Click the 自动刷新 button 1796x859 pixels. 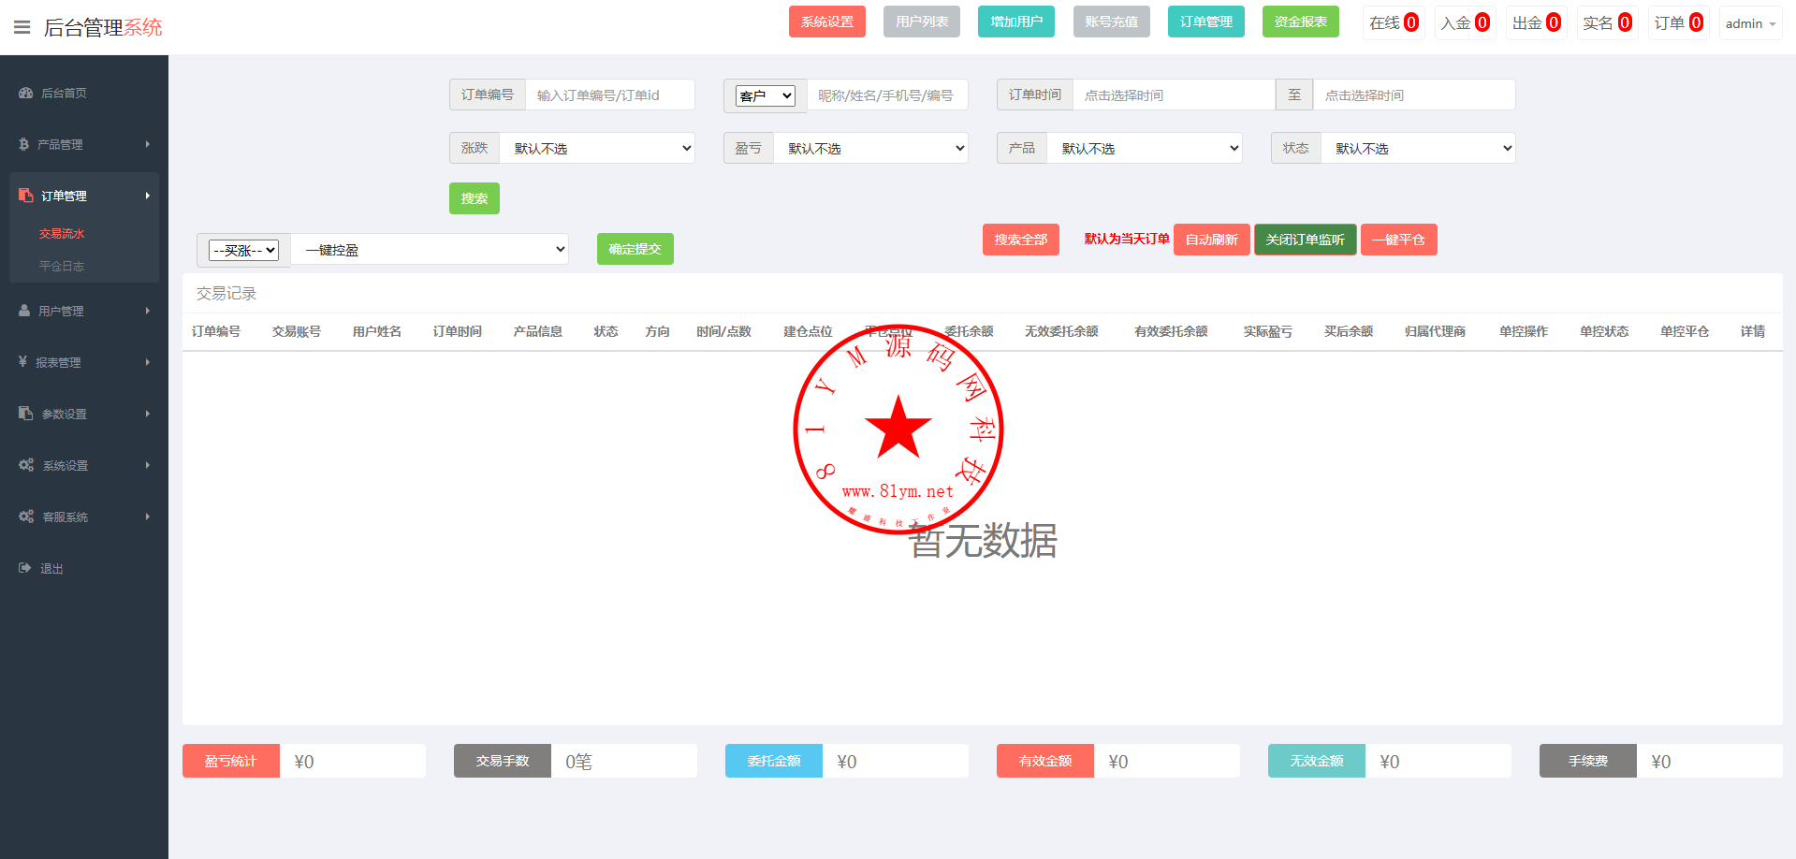(x=1212, y=240)
